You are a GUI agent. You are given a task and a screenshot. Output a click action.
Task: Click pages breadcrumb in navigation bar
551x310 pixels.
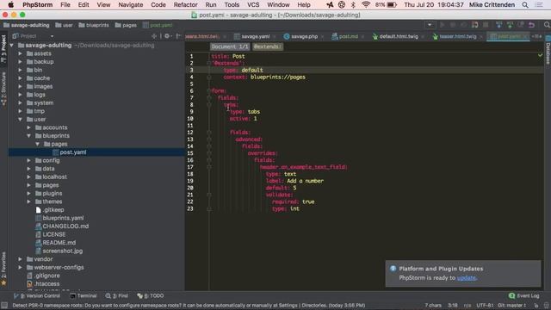(x=126, y=25)
